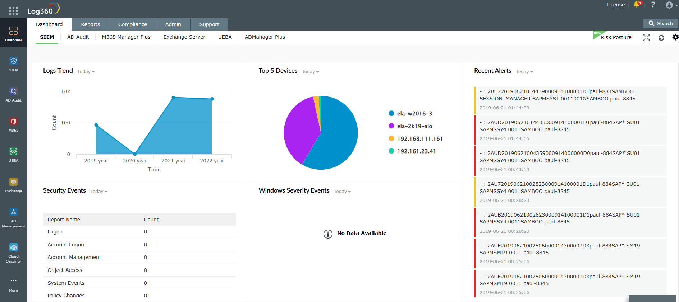Click the Search button
Image resolution: width=679 pixels, height=302 pixels.
click(x=661, y=23)
